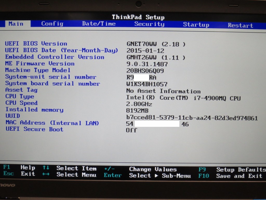Select the 2.80GHz speed value
Screen dimensions: 266x200
click(x=139, y=104)
